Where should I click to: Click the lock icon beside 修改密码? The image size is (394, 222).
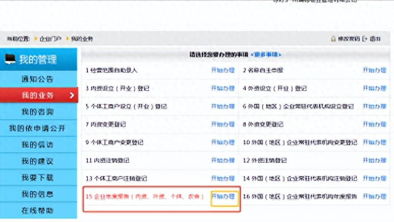pyautogui.click(x=333, y=39)
